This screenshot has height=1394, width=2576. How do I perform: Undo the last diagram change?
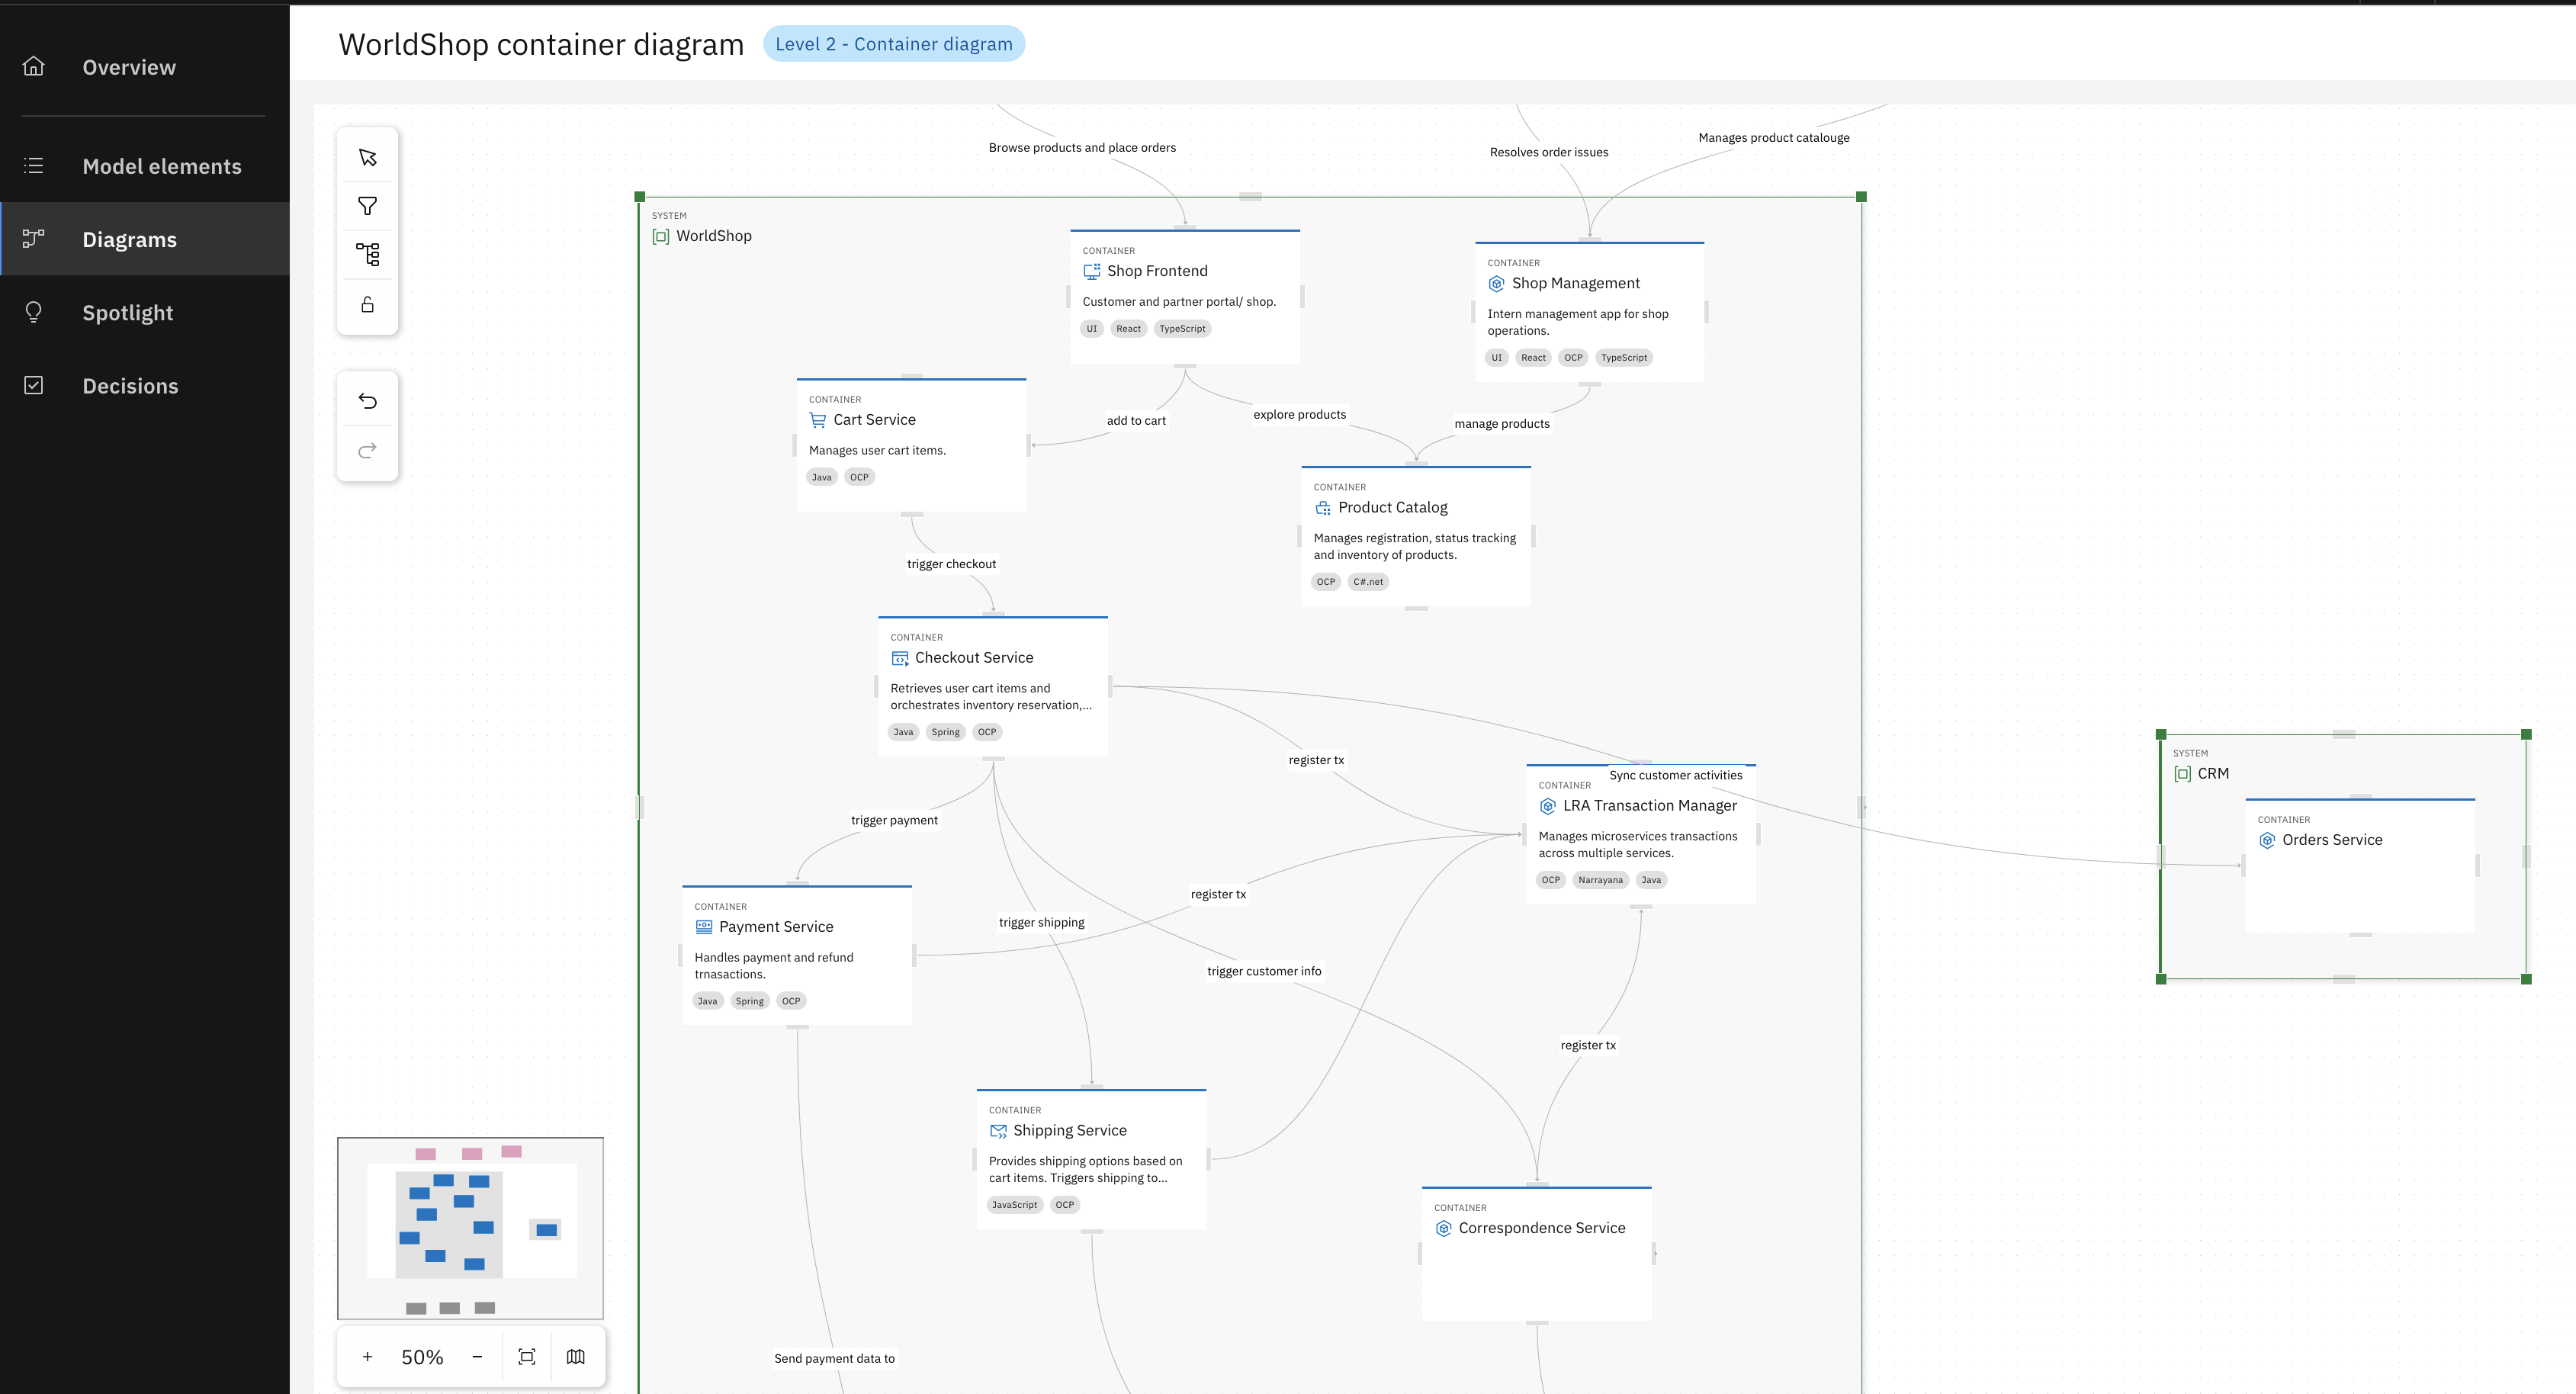tap(367, 400)
